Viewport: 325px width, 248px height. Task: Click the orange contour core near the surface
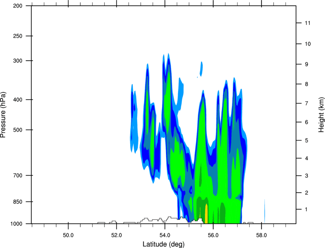(x=206, y=214)
